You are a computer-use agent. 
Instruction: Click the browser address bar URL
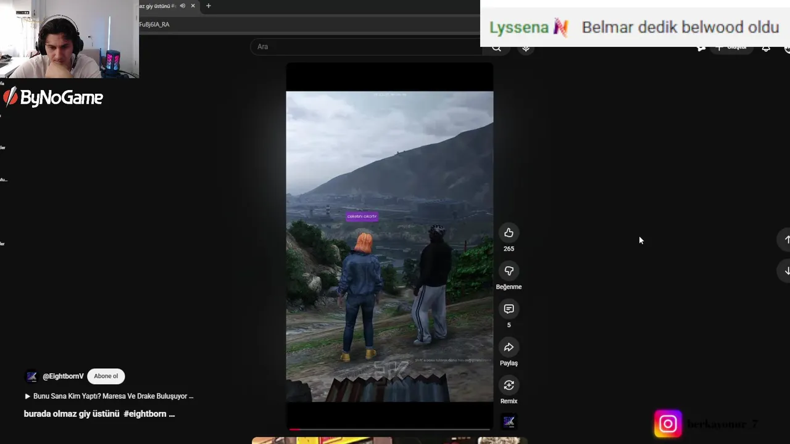(154, 25)
